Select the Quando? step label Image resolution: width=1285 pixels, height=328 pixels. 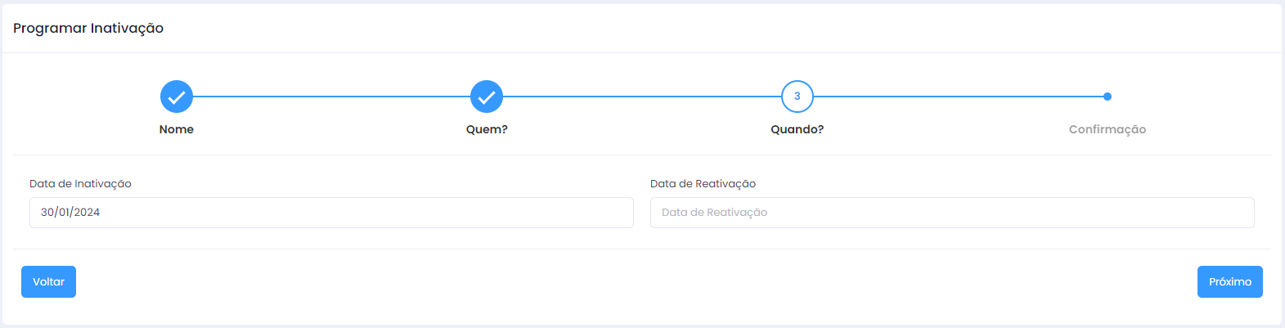(x=798, y=129)
